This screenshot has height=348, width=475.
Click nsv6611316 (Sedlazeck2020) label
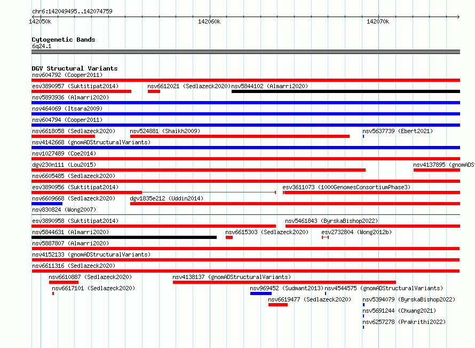74,266
